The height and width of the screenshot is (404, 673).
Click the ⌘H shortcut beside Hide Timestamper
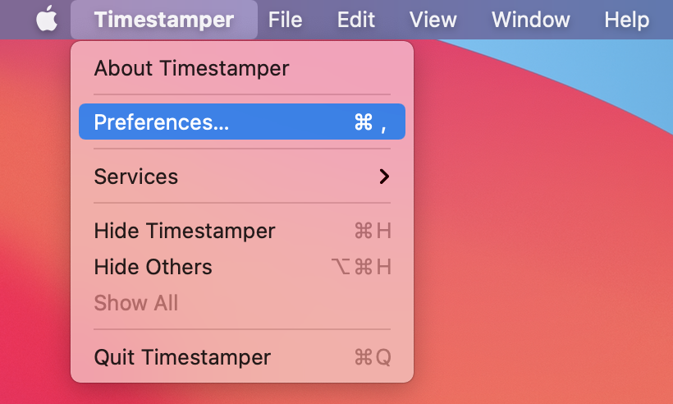[x=372, y=231]
